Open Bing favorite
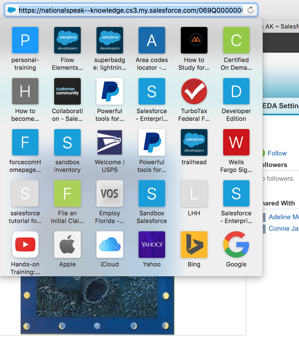Image resolution: width=299 pixels, height=351 pixels. 194,244
